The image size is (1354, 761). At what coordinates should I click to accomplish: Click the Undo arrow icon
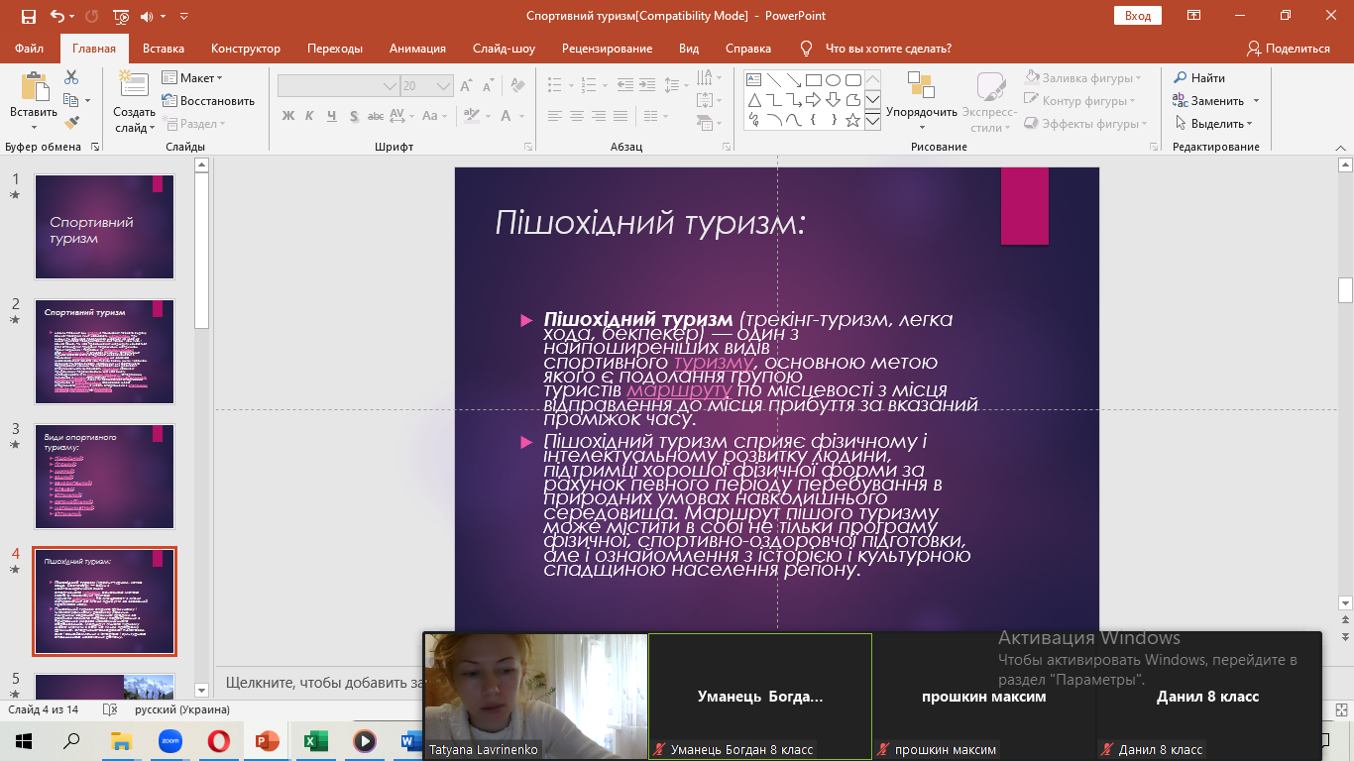(x=57, y=16)
